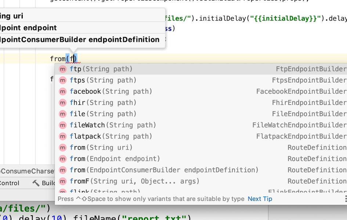Screen dimensions: 347x220
Task: Click the Next Tip link
Action: (x=260, y=199)
